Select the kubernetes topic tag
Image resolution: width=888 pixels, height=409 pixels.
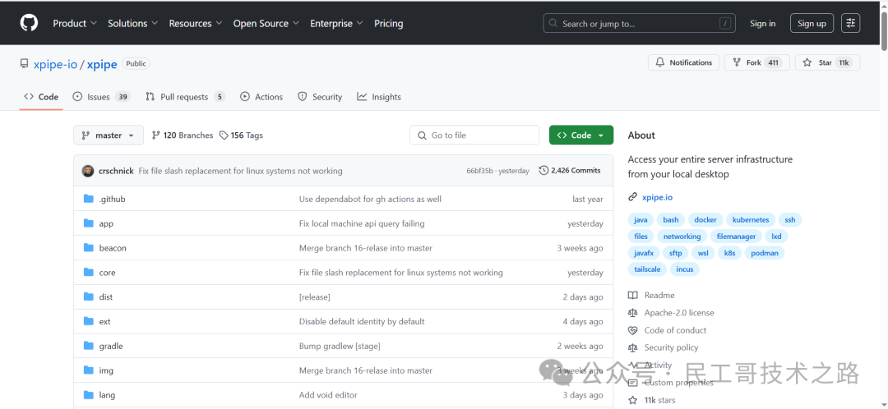tap(751, 219)
